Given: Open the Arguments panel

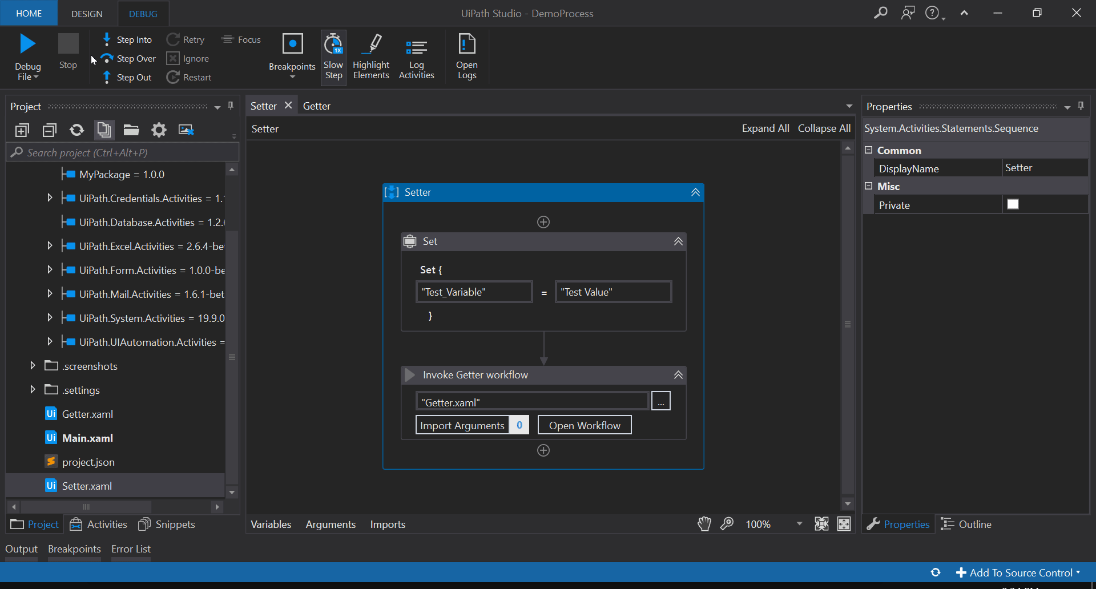Looking at the screenshot, I should [331, 524].
